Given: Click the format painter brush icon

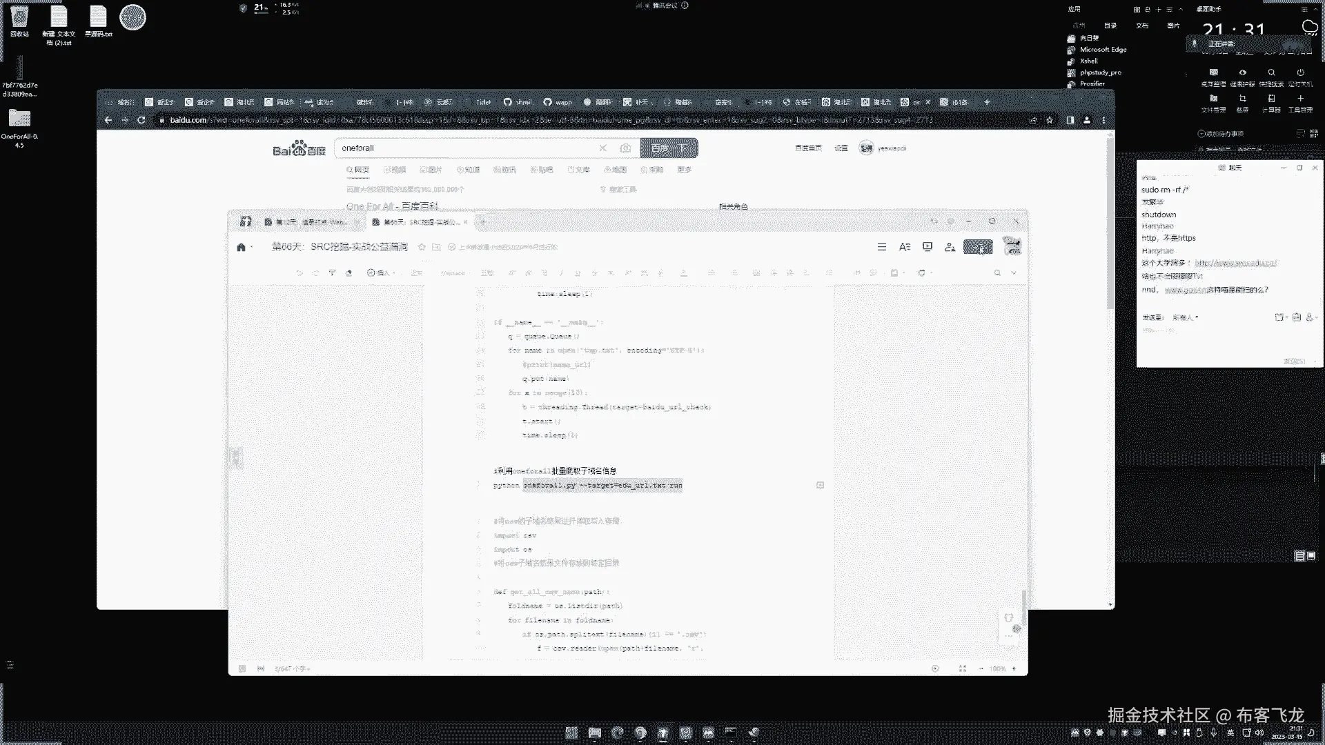Looking at the screenshot, I should [x=332, y=273].
